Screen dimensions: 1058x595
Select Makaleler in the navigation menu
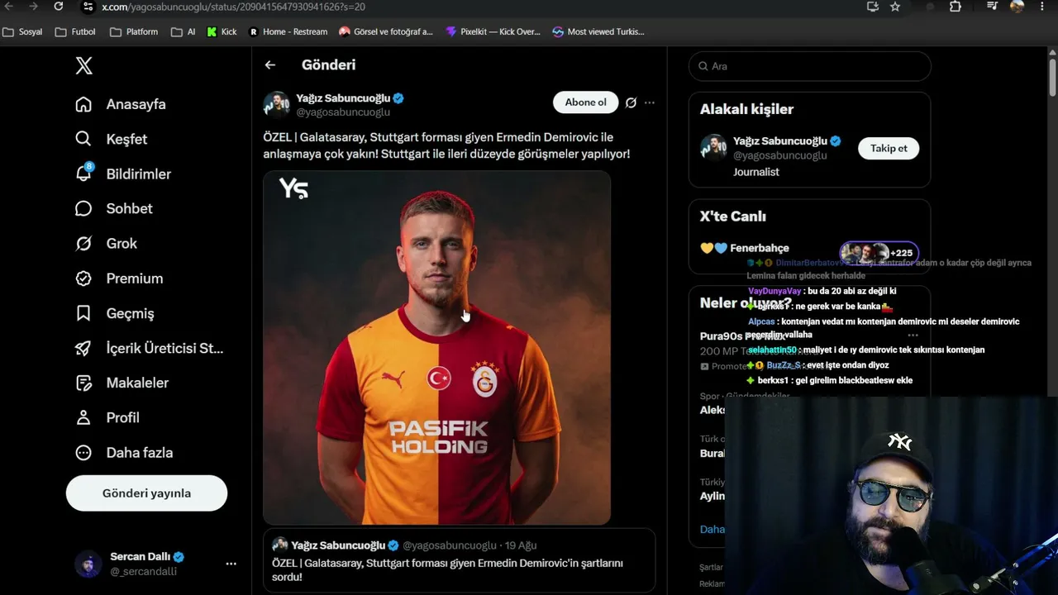(137, 383)
